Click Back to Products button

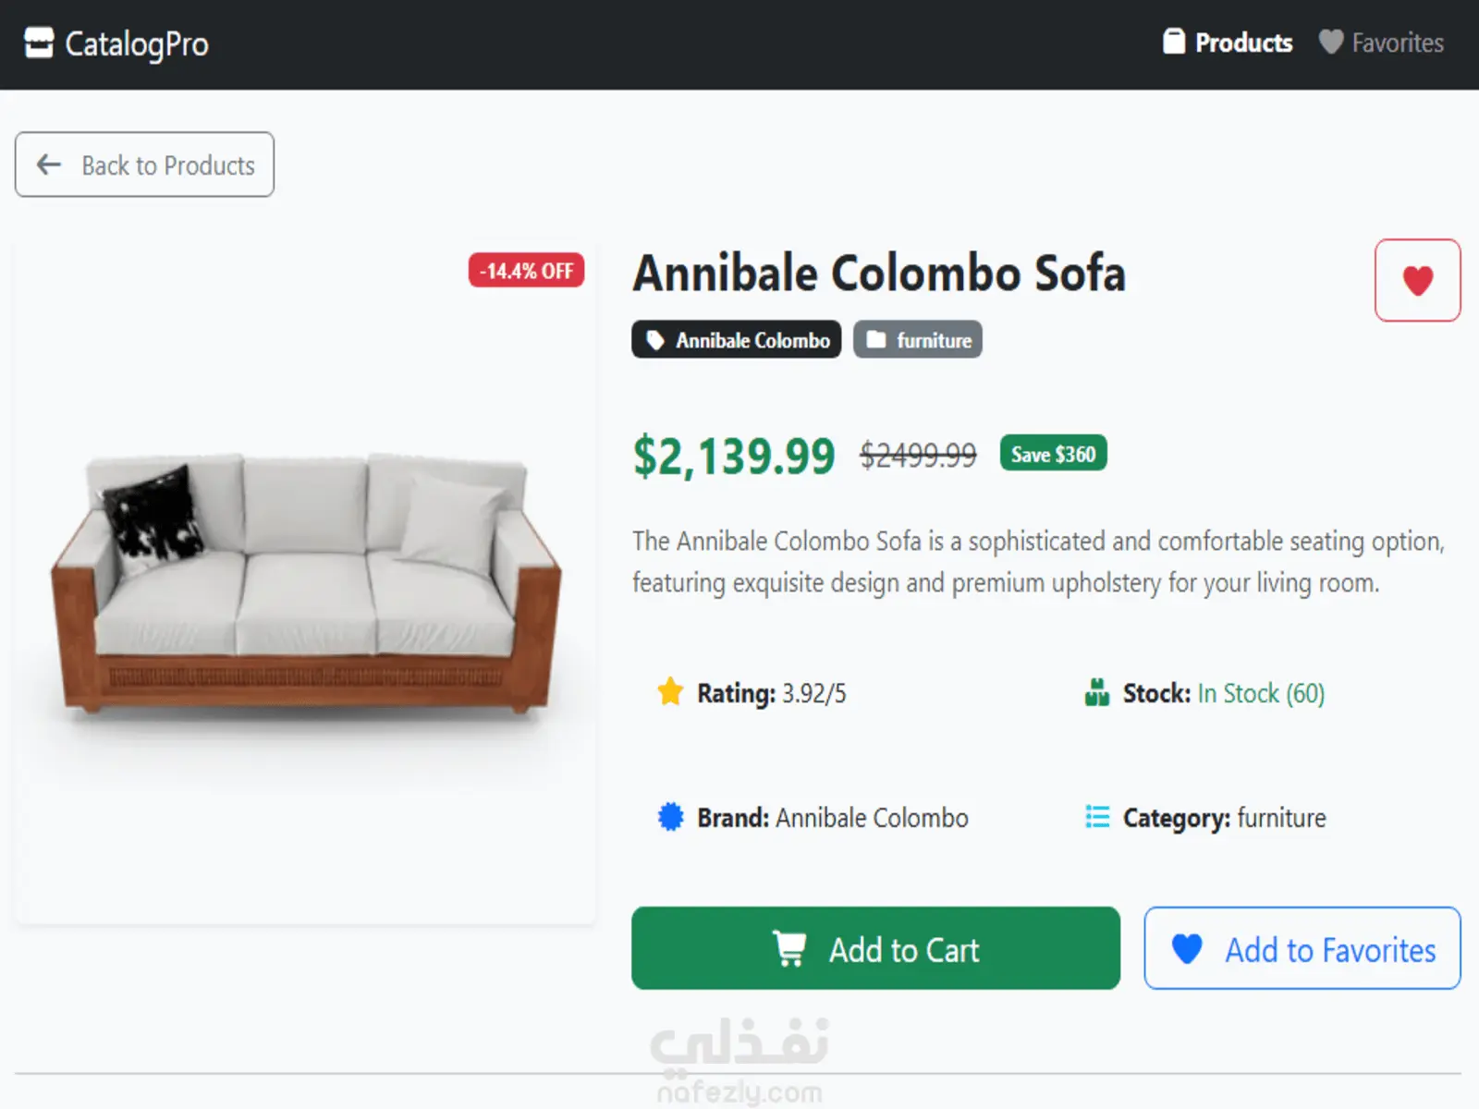click(x=144, y=165)
